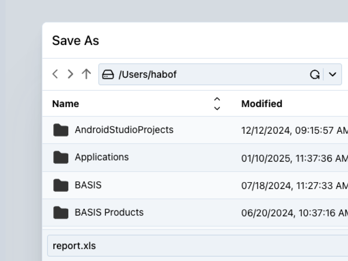348x261 pixels.
Task: Select the Applications folder name
Action: pos(101,157)
